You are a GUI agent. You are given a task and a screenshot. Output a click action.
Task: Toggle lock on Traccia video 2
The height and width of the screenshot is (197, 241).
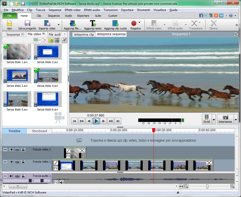click(23, 150)
